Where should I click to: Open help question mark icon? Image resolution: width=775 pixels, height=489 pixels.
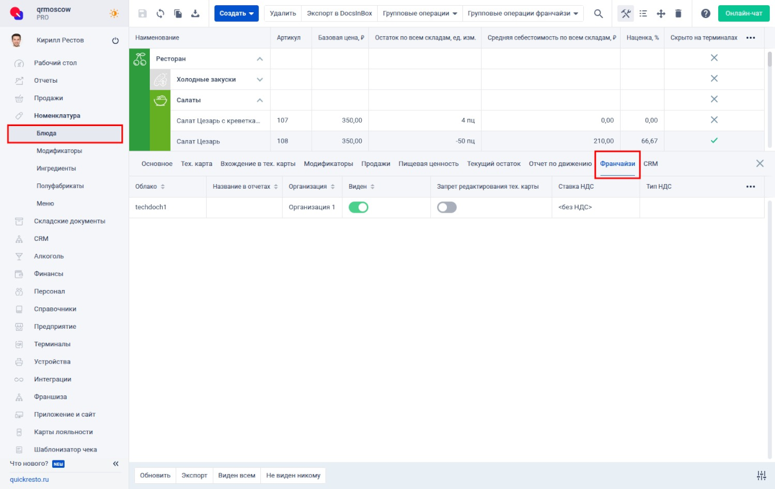[x=706, y=14]
